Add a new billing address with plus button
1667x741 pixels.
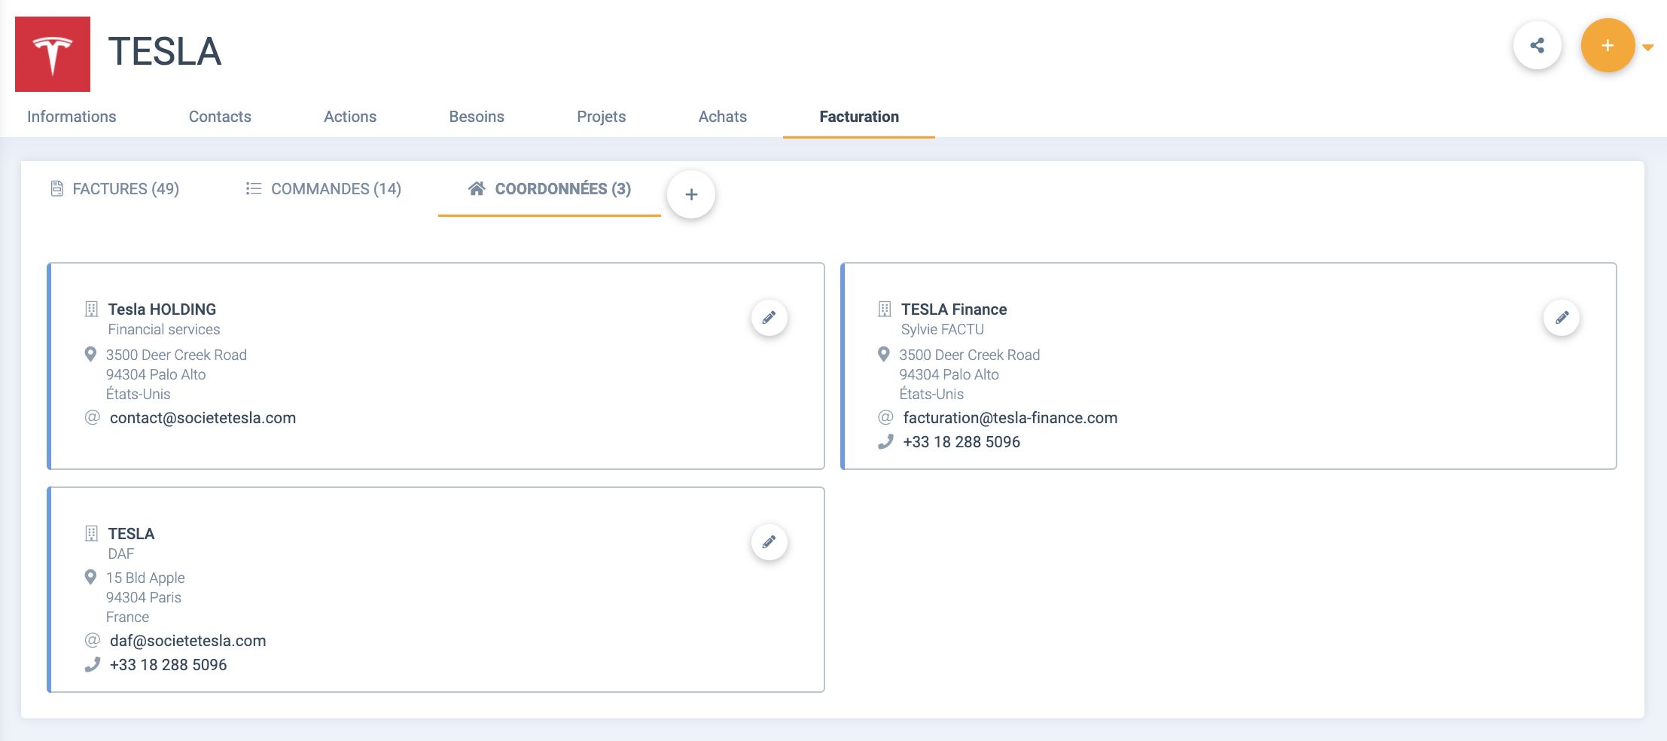point(691,194)
